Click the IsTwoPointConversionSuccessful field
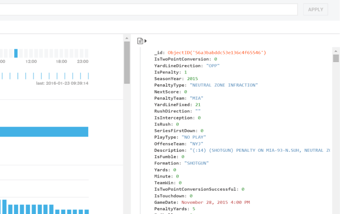This screenshot has width=340, height=214. [199, 189]
